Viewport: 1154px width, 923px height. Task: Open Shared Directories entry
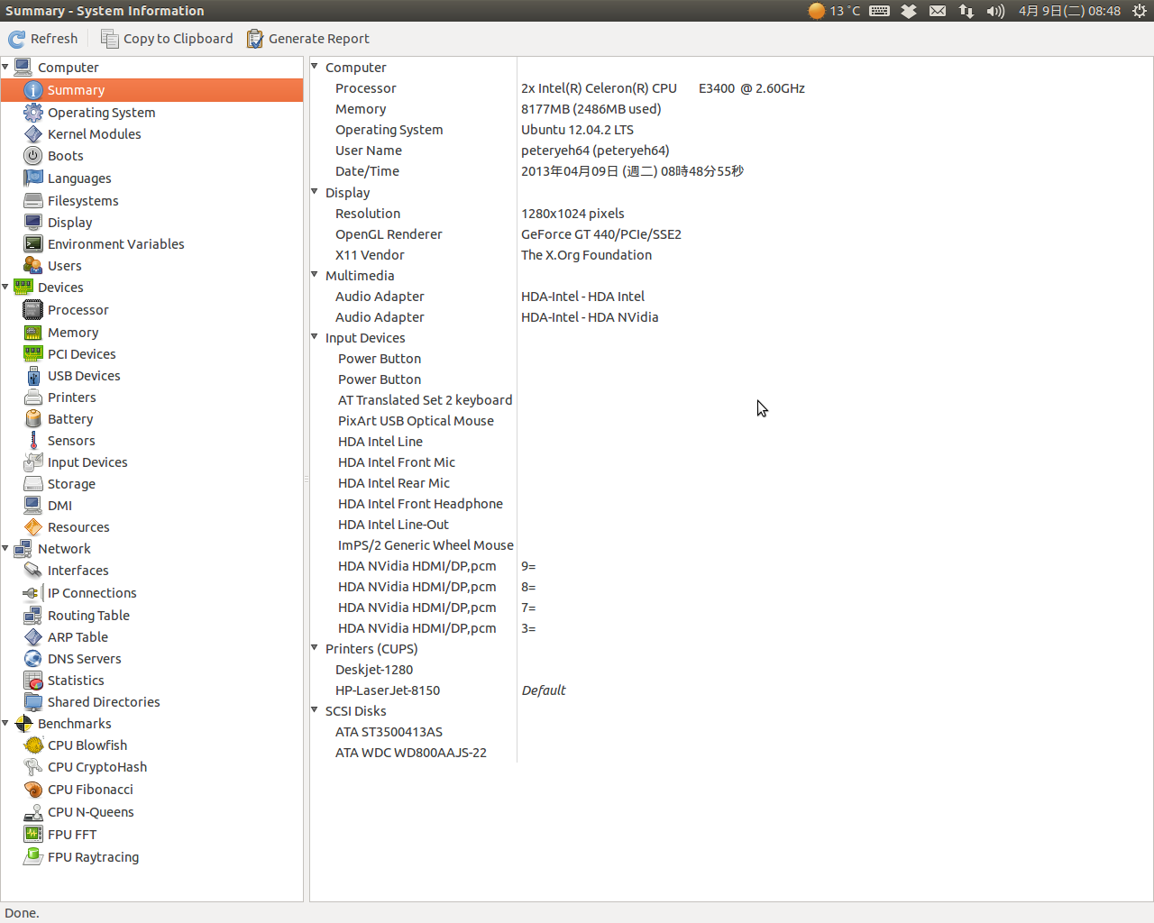(104, 702)
